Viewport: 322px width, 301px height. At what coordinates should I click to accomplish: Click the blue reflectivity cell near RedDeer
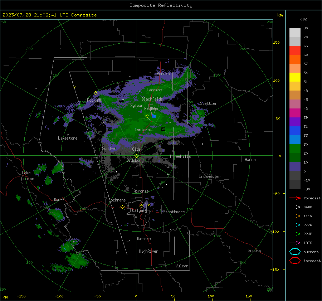(154, 116)
